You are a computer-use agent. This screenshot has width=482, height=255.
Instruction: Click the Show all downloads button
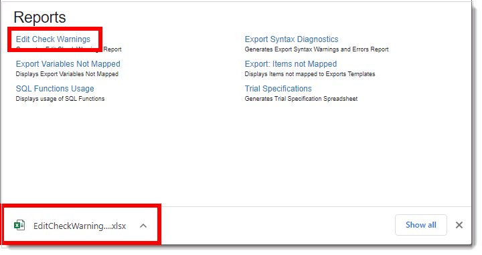point(421,225)
